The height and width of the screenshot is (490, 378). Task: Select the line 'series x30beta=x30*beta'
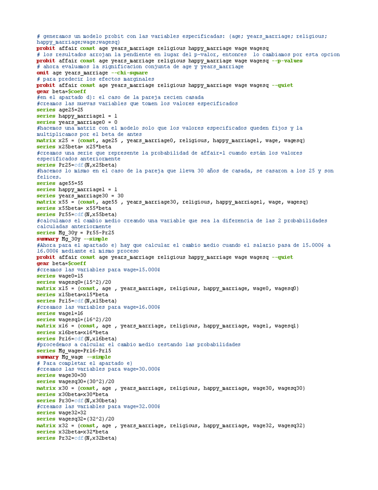pyautogui.click(x=72, y=394)
